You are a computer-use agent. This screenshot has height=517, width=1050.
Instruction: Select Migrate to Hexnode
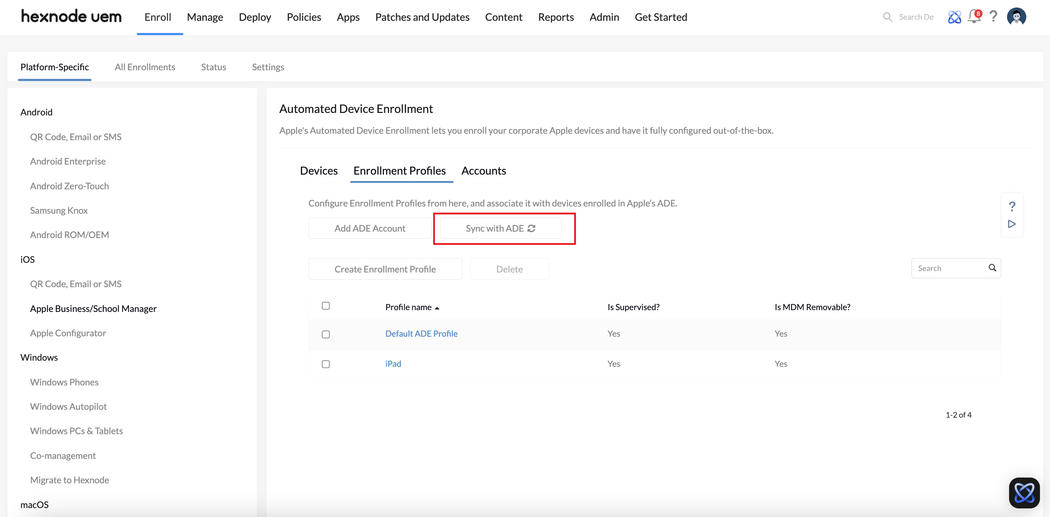coord(69,480)
